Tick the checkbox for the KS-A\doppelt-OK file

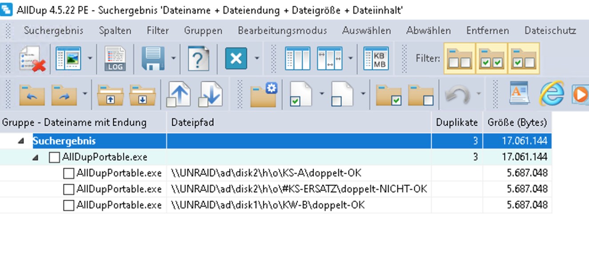[68, 173]
